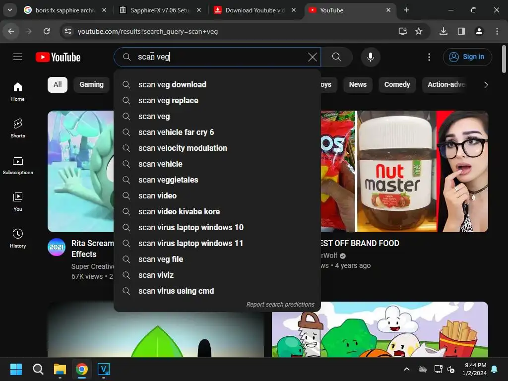The image size is (508, 381).
Task: Click the 2021 channel avatar
Action: (x=57, y=247)
